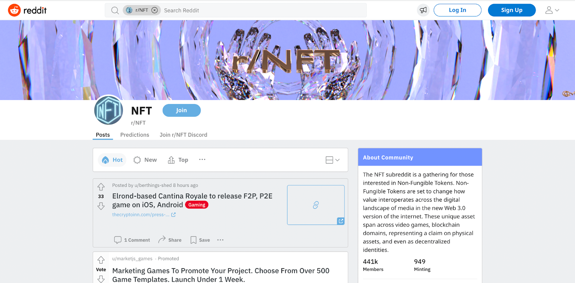Open comments on the Cantina Royale post

pos(132,240)
